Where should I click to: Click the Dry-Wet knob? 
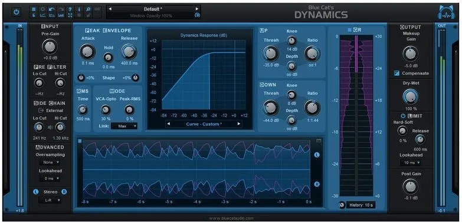pyautogui.click(x=411, y=97)
